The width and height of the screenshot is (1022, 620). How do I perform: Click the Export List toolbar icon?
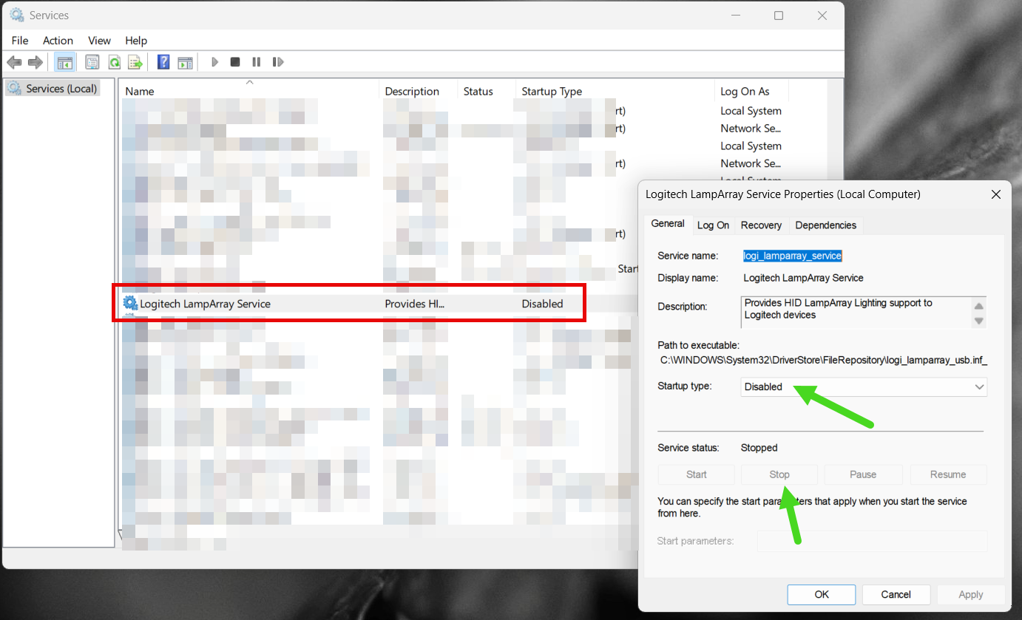pos(135,62)
